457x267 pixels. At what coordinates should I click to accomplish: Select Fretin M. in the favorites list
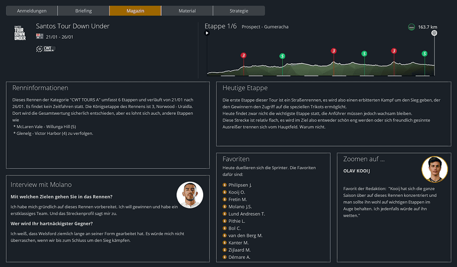pos(237,199)
